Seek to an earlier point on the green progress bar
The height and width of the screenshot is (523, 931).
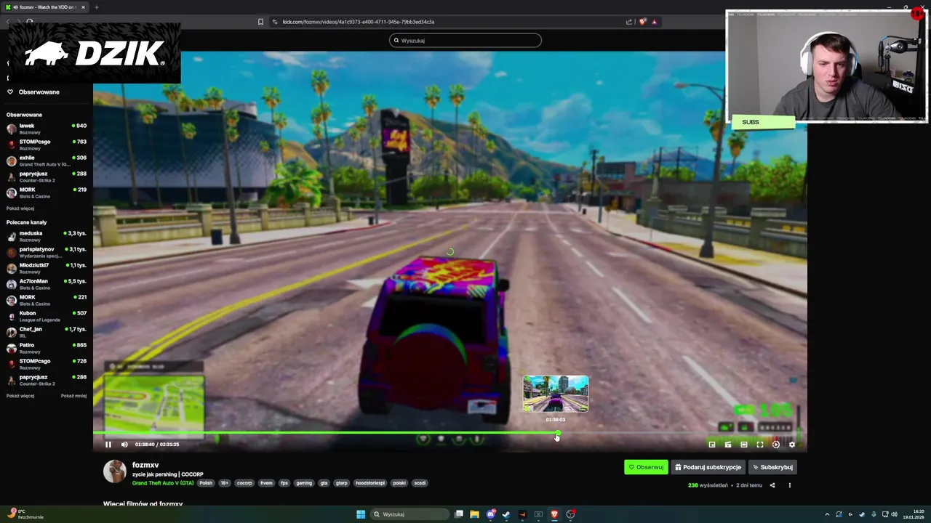324,434
